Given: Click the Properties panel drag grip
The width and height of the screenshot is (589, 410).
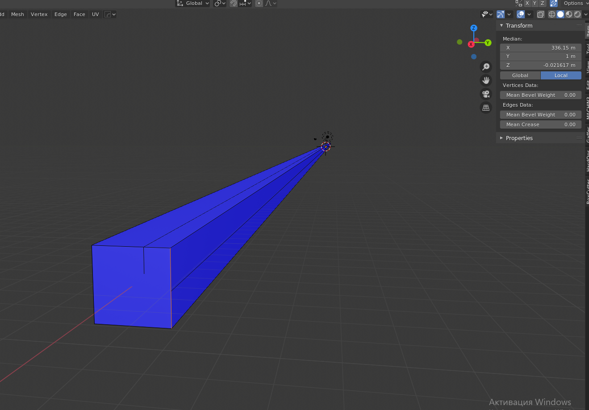Looking at the screenshot, I should (x=579, y=138).
